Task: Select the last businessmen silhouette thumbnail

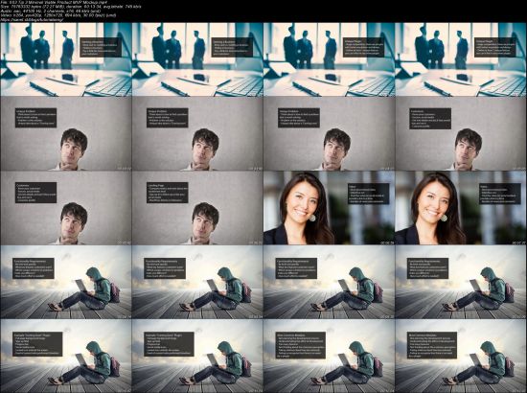Action: 461,59
